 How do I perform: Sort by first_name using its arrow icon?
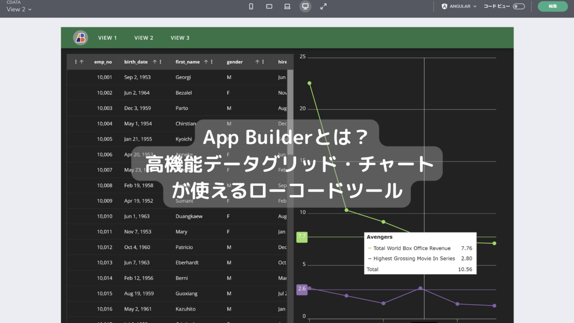point(206,62)
